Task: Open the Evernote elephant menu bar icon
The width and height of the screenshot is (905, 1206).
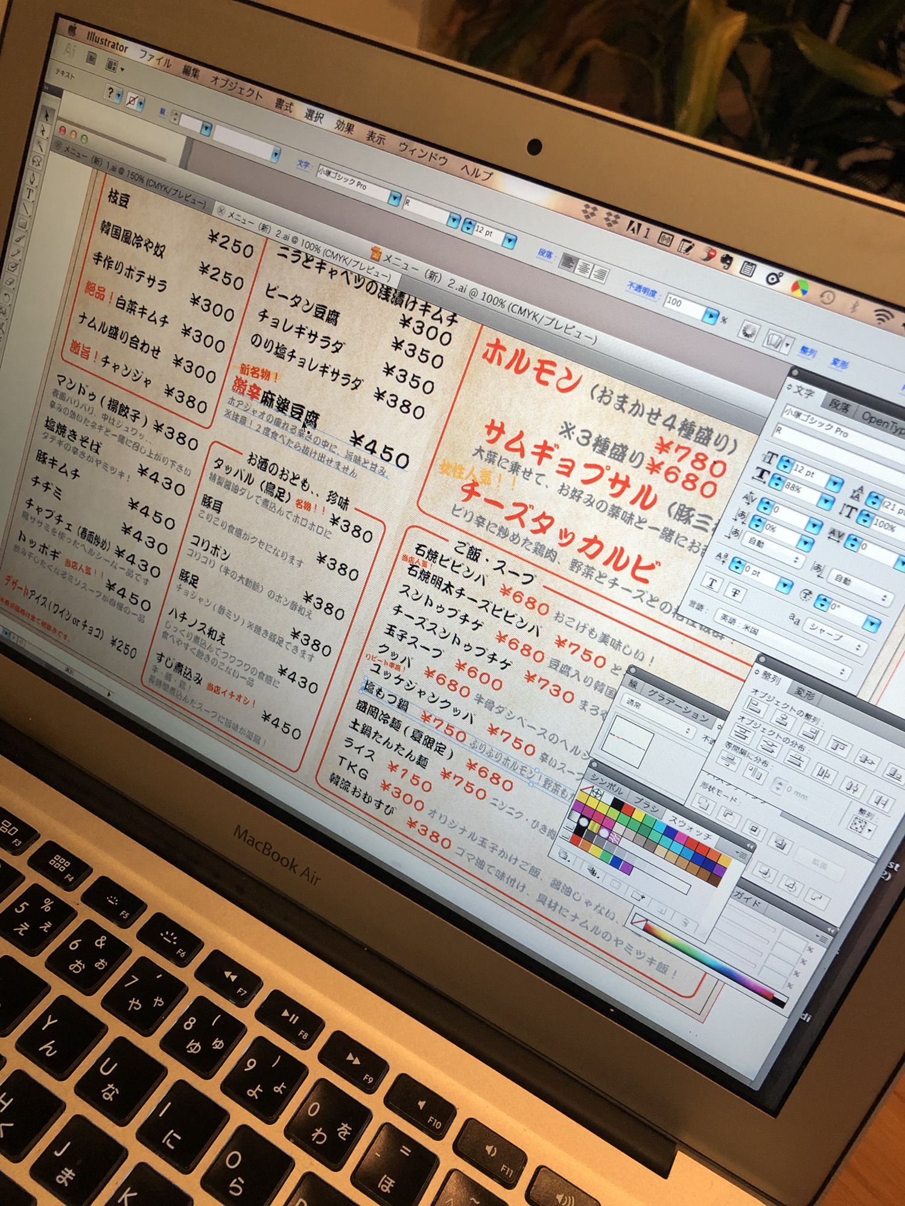Action: [726, 261]
